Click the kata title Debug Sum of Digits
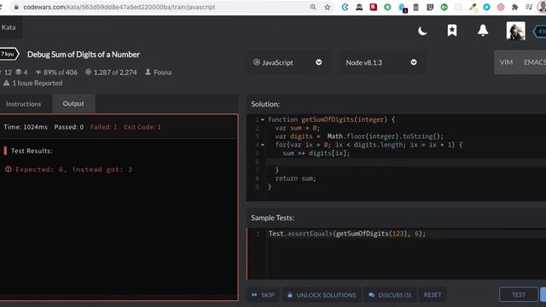 pos(84,55)
